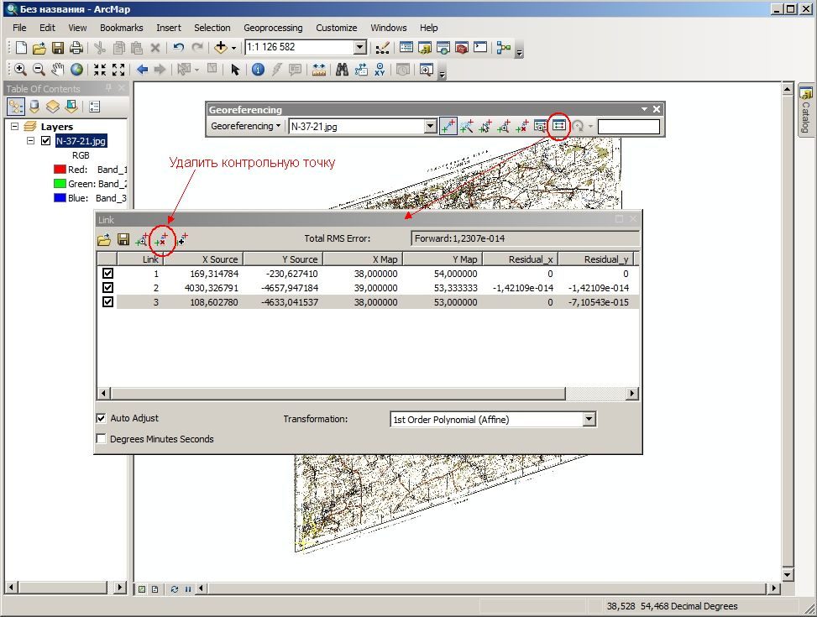The width and height of the screenshot is (817, 617).
Task: Click the Delete Link icon in Link window
Action: point(161,240)
